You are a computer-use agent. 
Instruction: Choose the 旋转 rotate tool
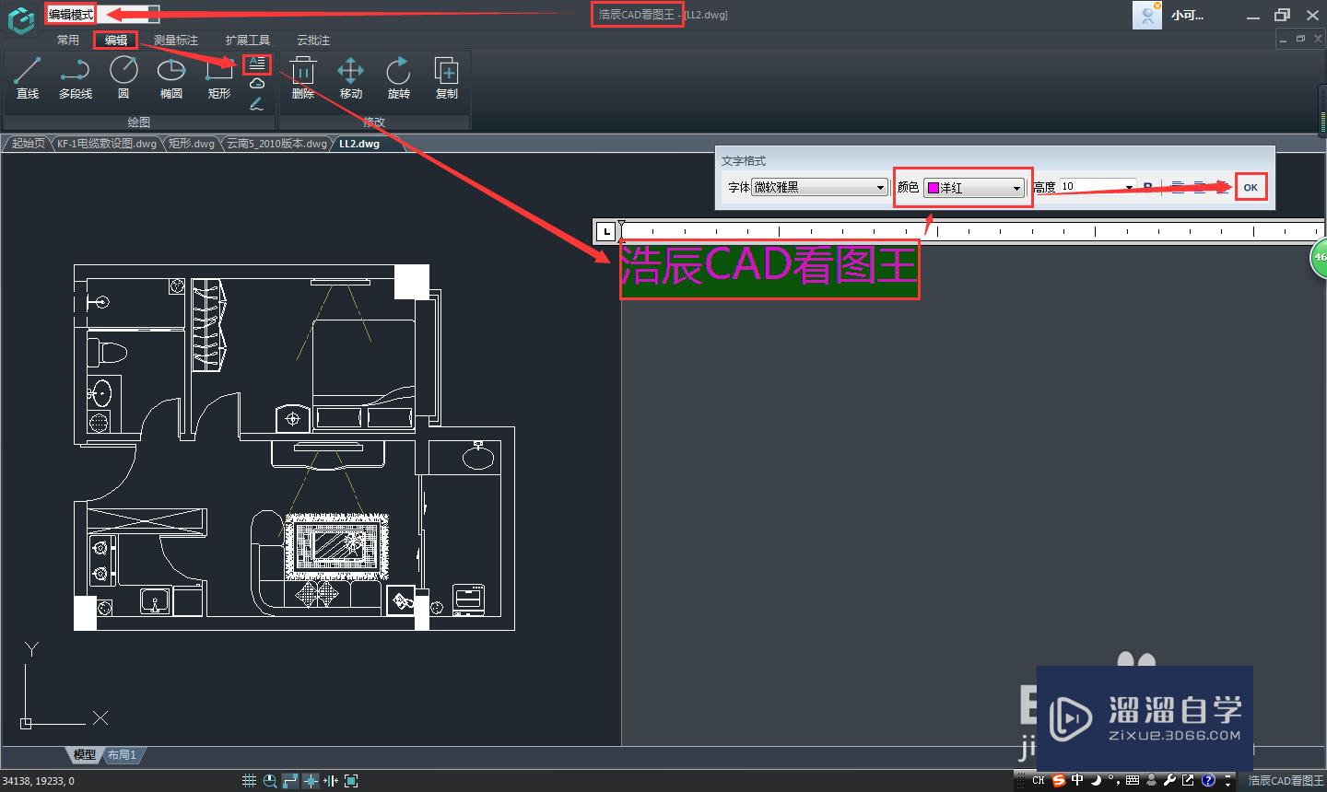(399, 77)
